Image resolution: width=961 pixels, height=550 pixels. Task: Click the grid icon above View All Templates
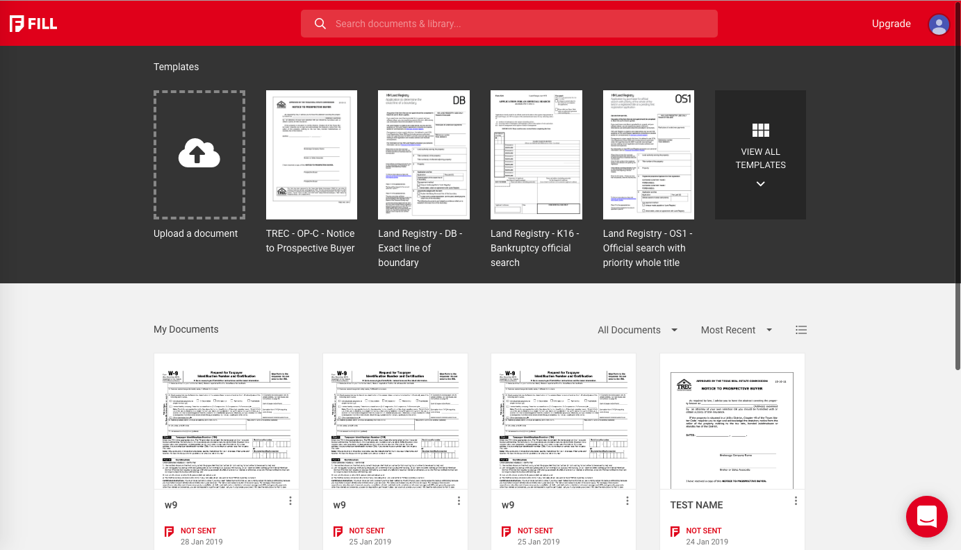click(x=760, y=131)
